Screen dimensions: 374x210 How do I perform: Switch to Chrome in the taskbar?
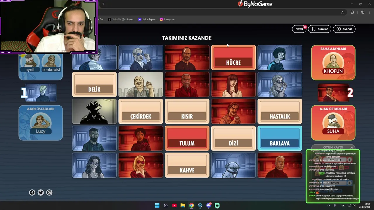(191, 205)
